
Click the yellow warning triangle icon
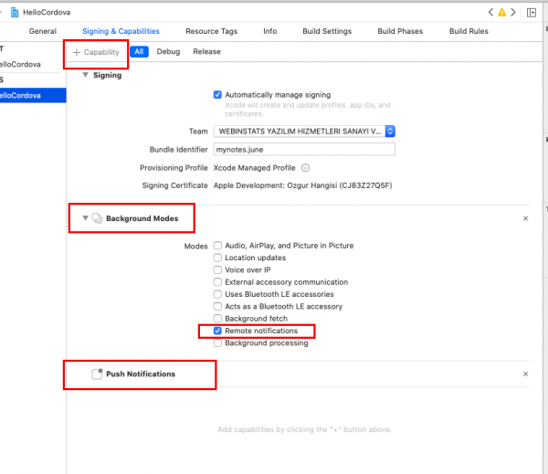pyautogui.click(x=501, y=13)
